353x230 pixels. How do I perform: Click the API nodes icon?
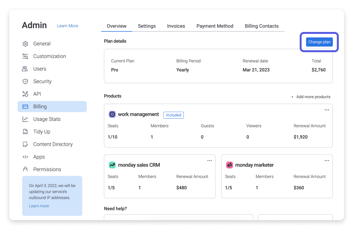coord(25,94)
